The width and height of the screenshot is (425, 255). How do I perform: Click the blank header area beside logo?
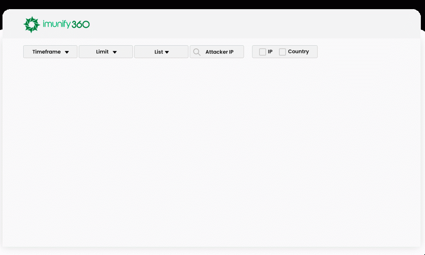point(249,25)
